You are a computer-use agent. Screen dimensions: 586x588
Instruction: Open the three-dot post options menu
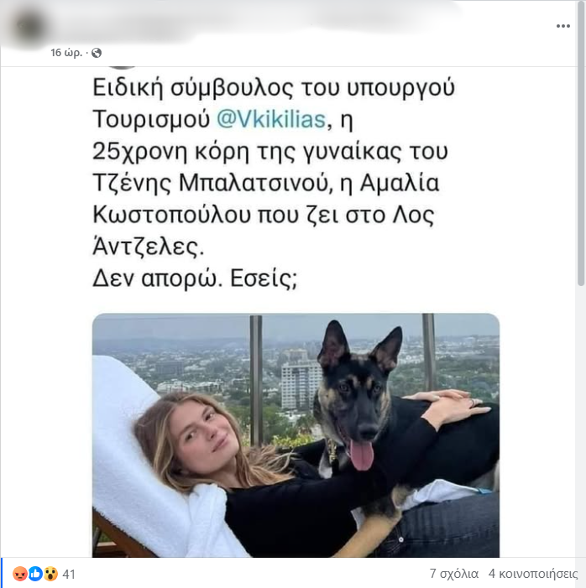coord(563,26)
